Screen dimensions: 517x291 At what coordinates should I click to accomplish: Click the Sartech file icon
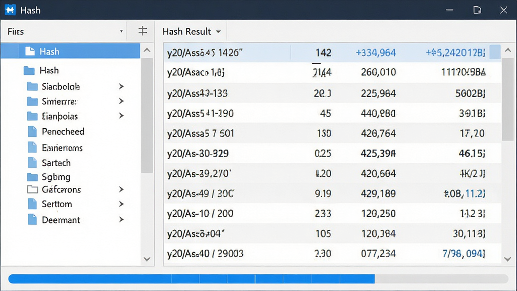32,162
